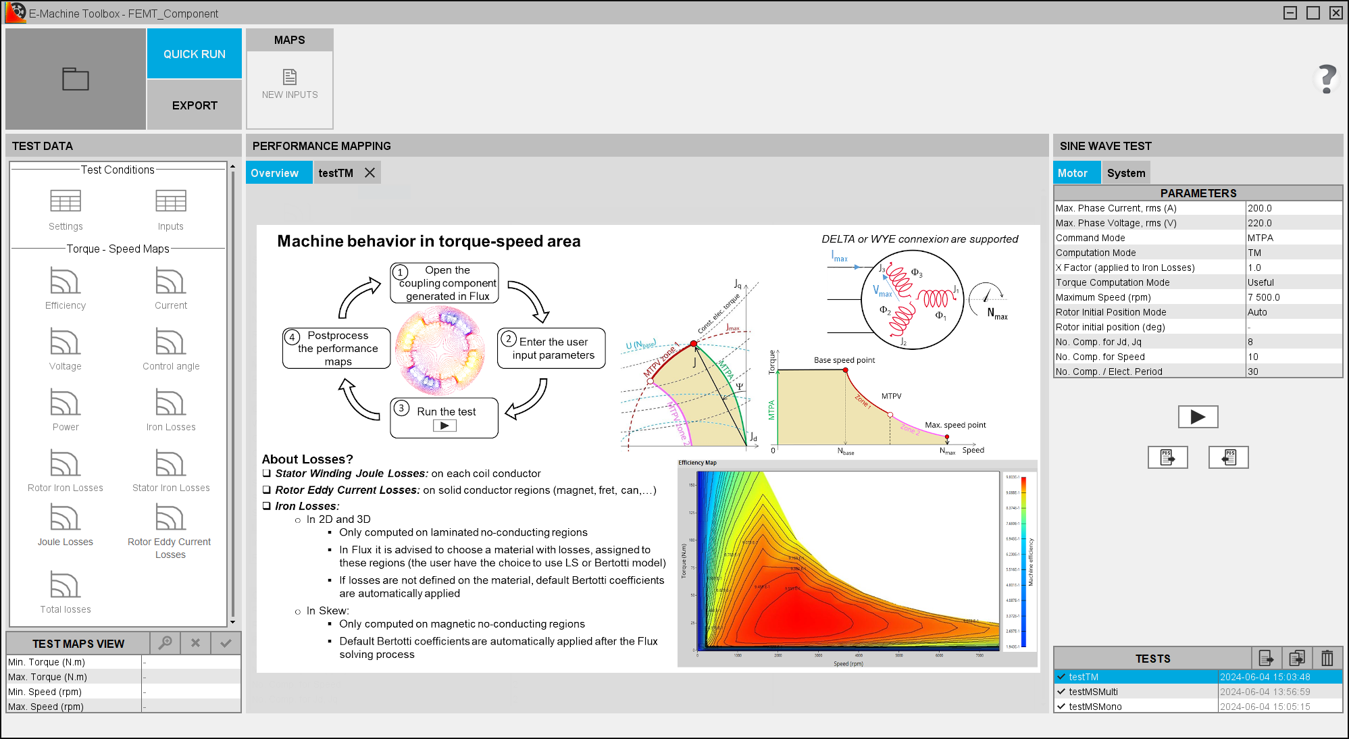Switch to the System tab
The image size is (1349, 739).
click(x=1125, y=173)
